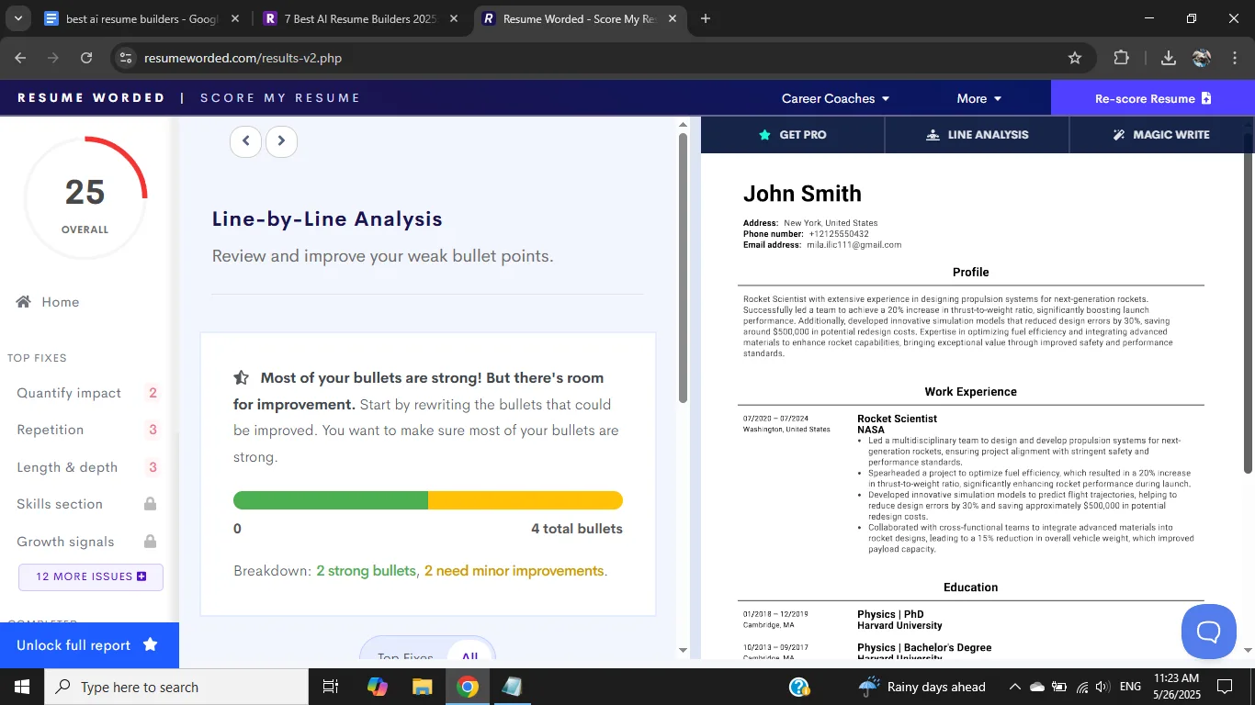Bookmark this page with the star icon
1255x705 pixels.
[x=1075, y=58]
